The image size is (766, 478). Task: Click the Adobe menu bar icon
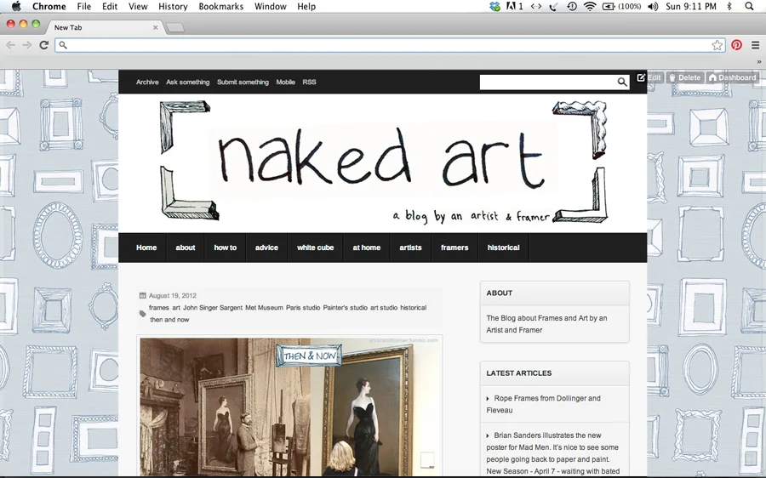514,6
